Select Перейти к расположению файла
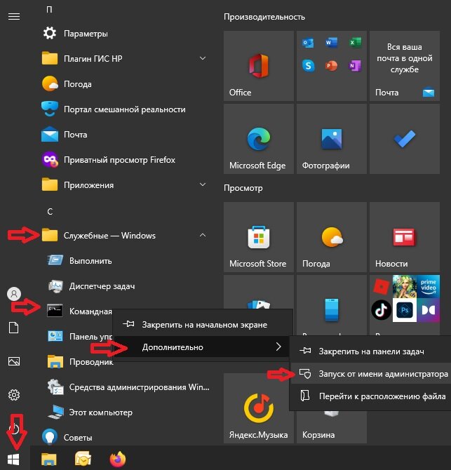This screenshot has width=451, height=470. tap(370, 396)
